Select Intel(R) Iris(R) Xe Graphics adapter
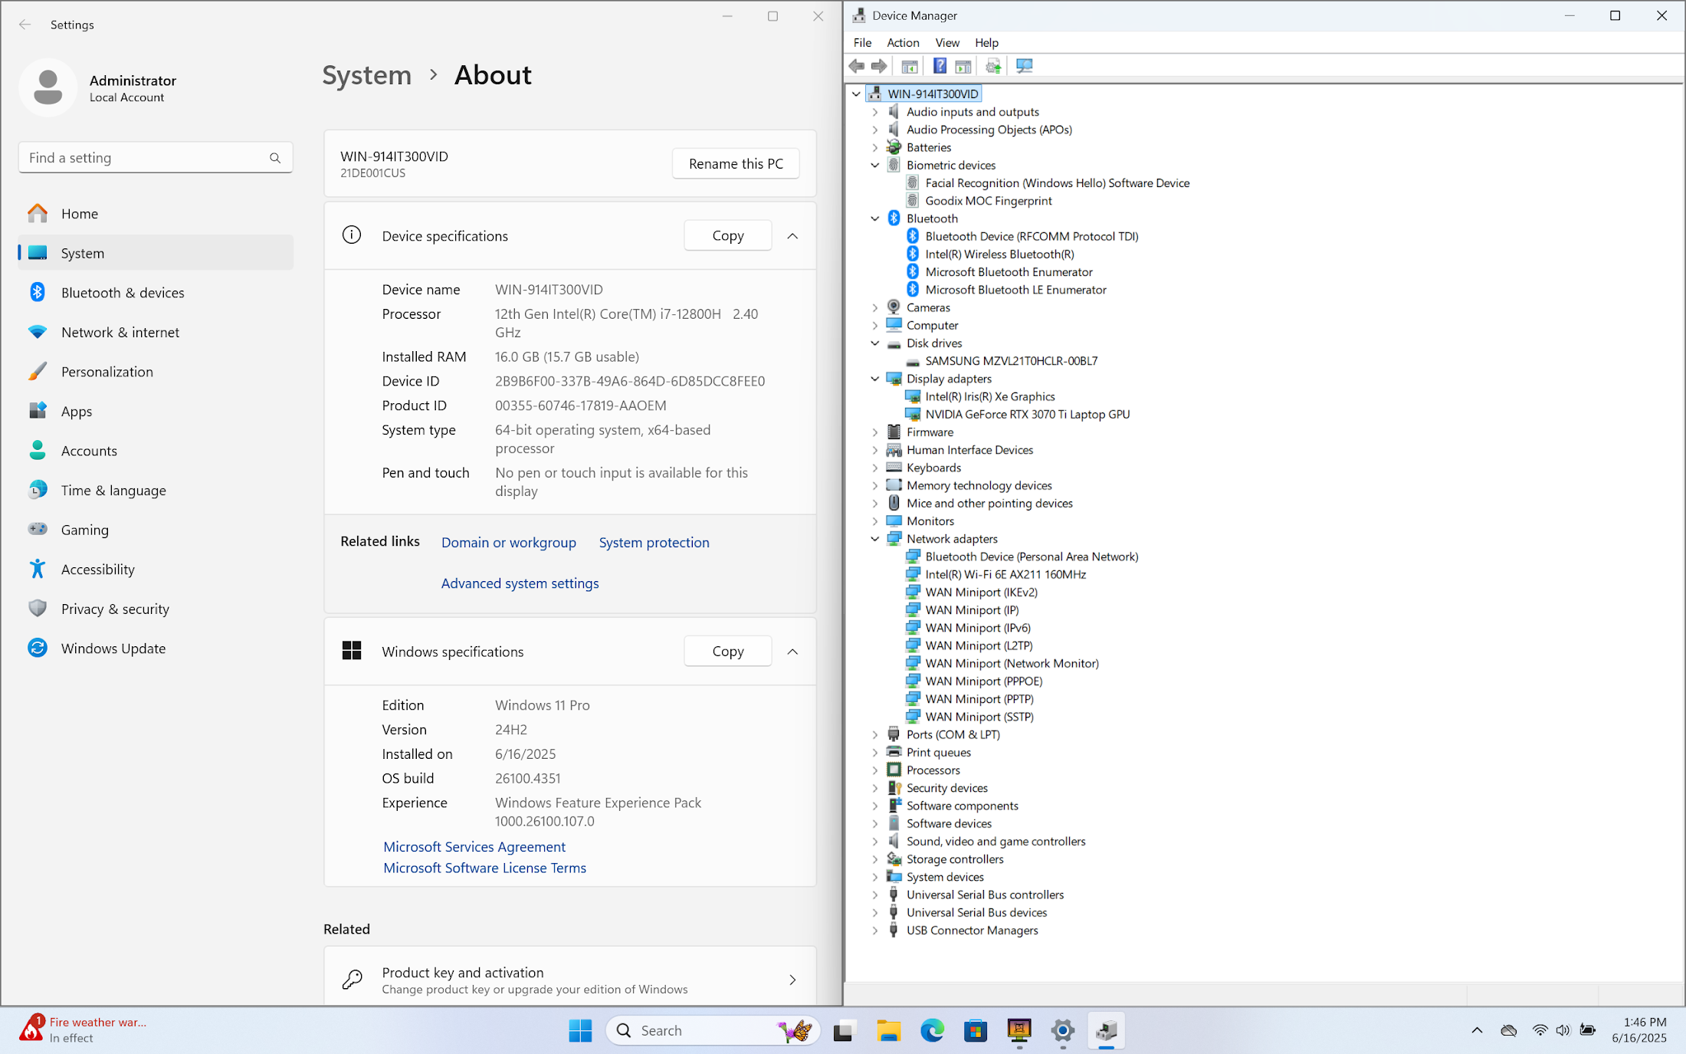Image resolution: width=1686 pixels, height=1054 pixels. (989, 396)
